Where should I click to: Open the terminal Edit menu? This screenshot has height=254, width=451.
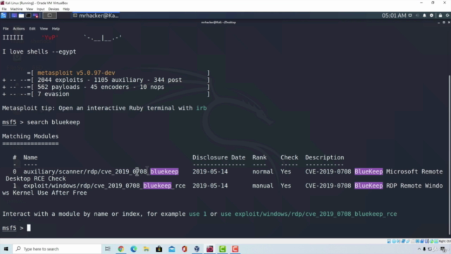32,28
